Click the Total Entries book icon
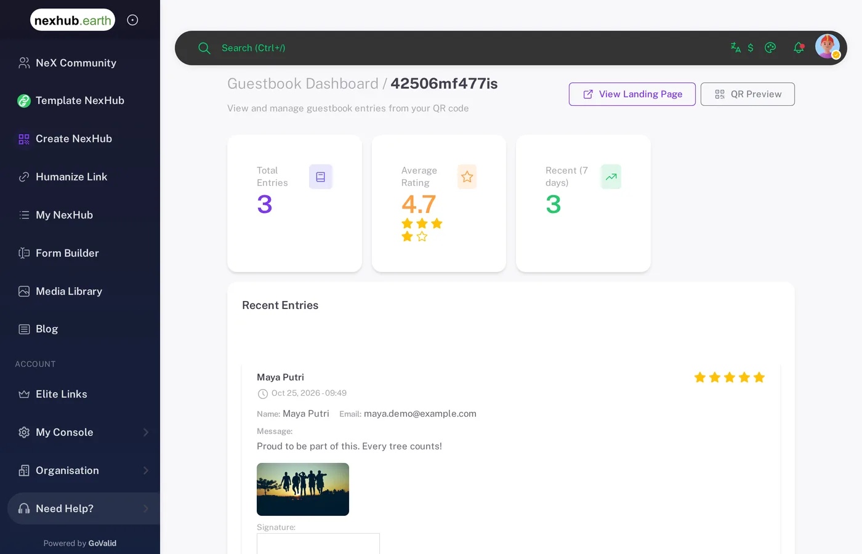This screenshot has width=862, height=554. (x=321, y=177)
